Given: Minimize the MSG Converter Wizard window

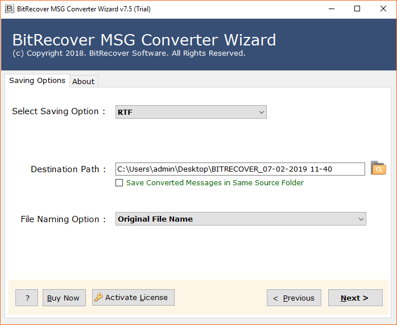Looking at the screenshot, I should coord(332,9).
